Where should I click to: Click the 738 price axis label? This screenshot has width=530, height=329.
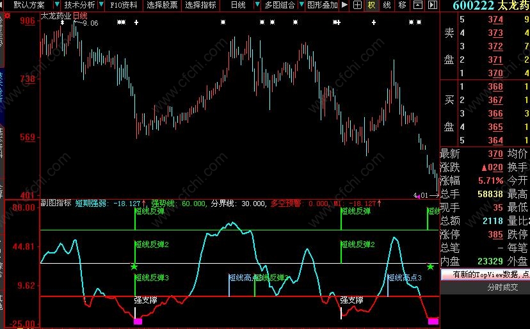click(x=28, y=79)
